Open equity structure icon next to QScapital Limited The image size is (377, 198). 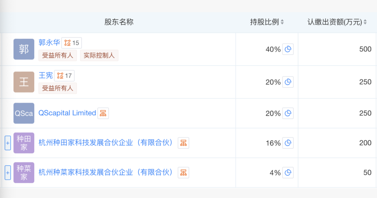[x=103, y=113]
